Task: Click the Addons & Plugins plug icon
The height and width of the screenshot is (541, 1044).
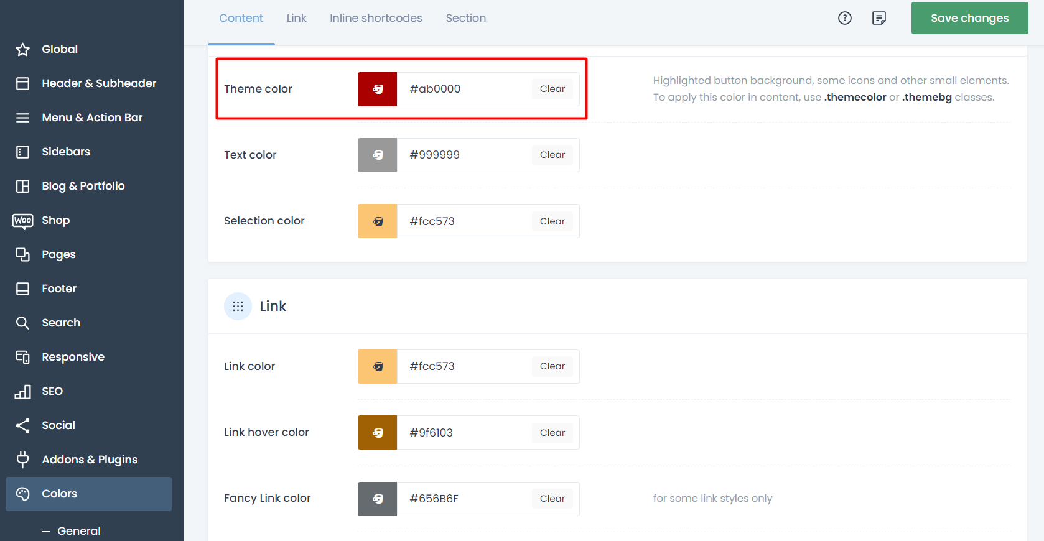Action: click(x=23, y=460)
